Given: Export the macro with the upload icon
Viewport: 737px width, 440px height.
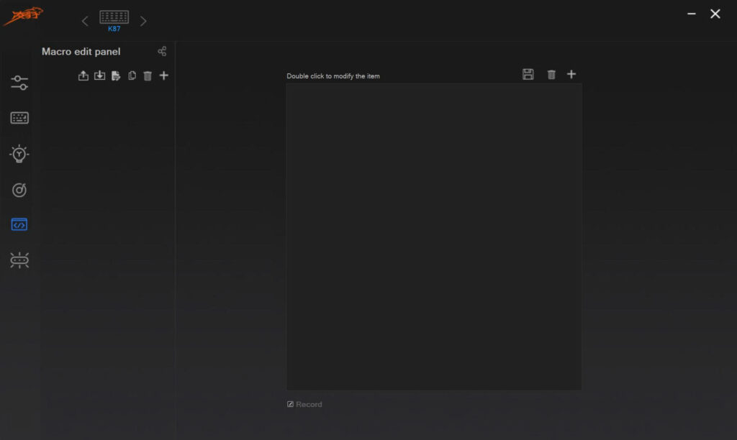Looking at the screenshot, I should [x=83, y=75].
